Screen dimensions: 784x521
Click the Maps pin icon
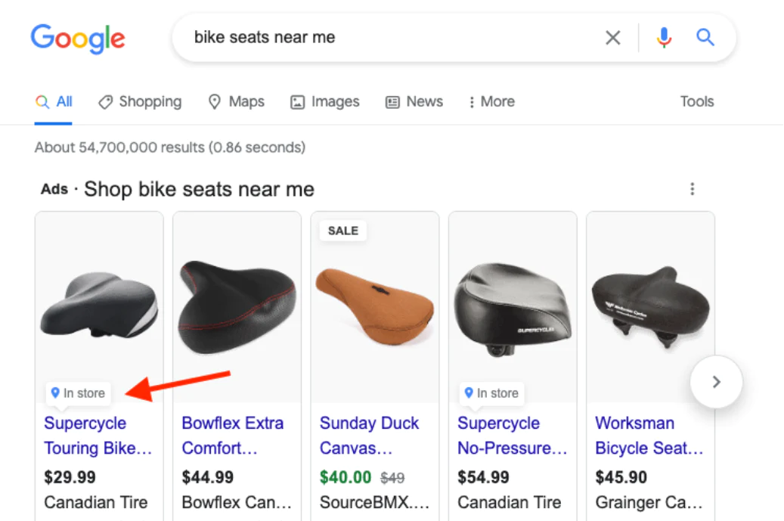point(214,101)
